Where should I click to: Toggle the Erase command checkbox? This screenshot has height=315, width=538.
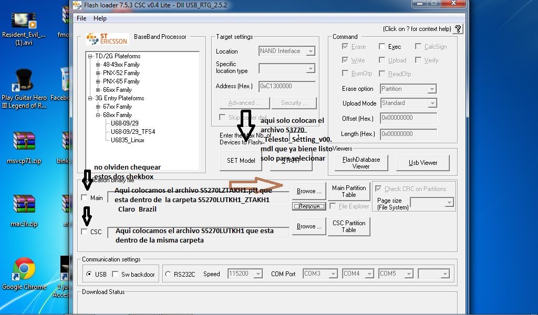pyautogui.click(x=345, y=46)
